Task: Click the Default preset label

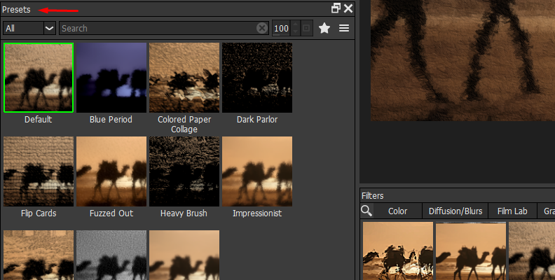Action: coord(39,120)
